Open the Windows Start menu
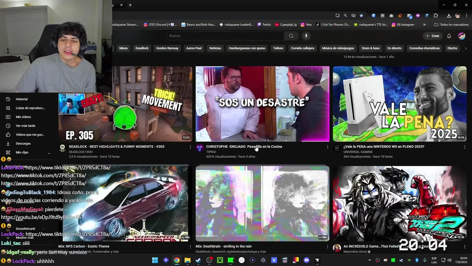 click(x=155, y=260)
